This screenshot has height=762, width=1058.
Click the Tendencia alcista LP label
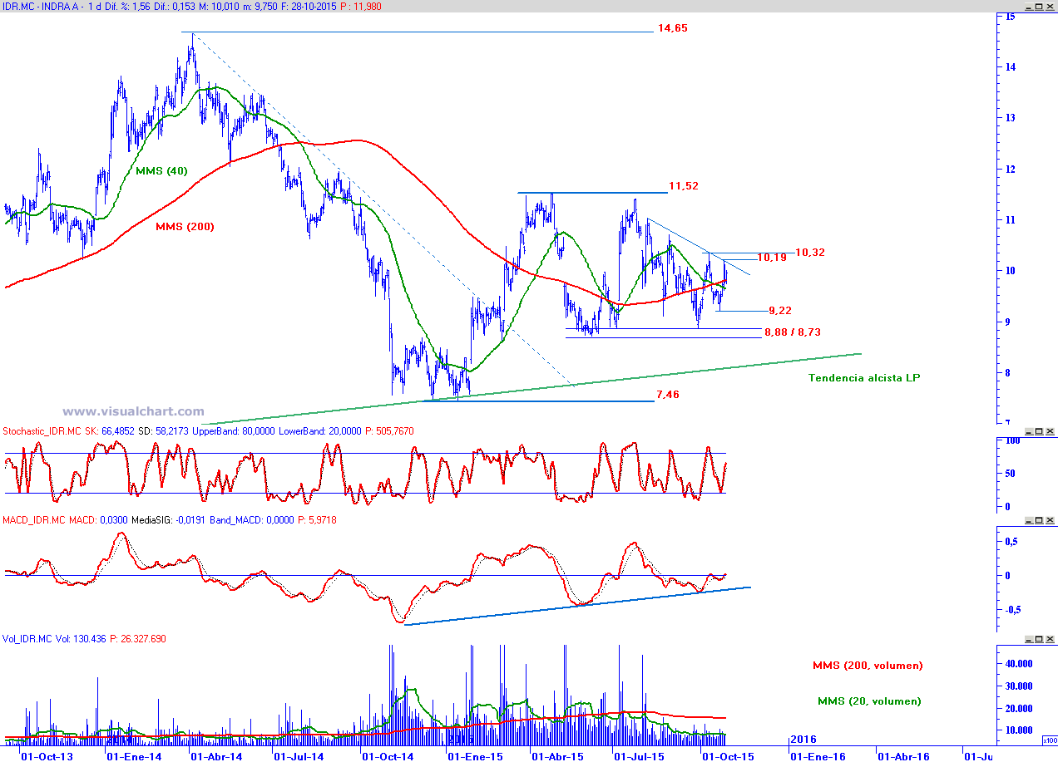pos(864,377)
